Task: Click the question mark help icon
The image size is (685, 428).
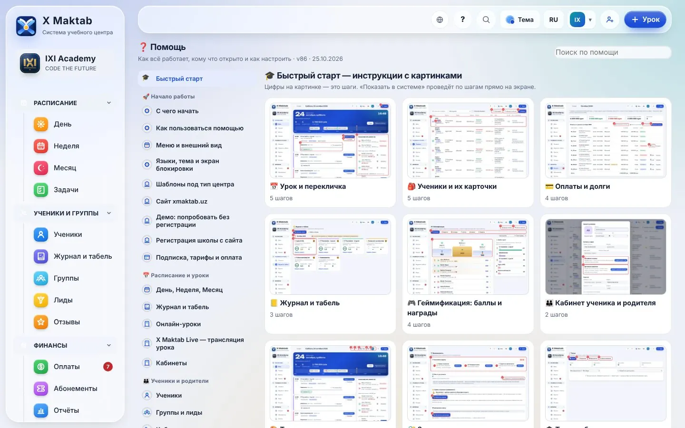Action: 462,19
